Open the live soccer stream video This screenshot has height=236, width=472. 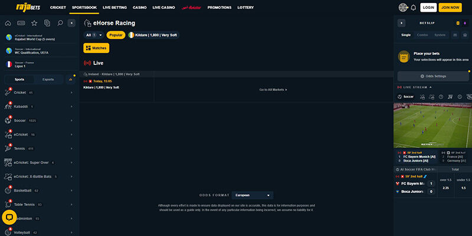(432, 125)
